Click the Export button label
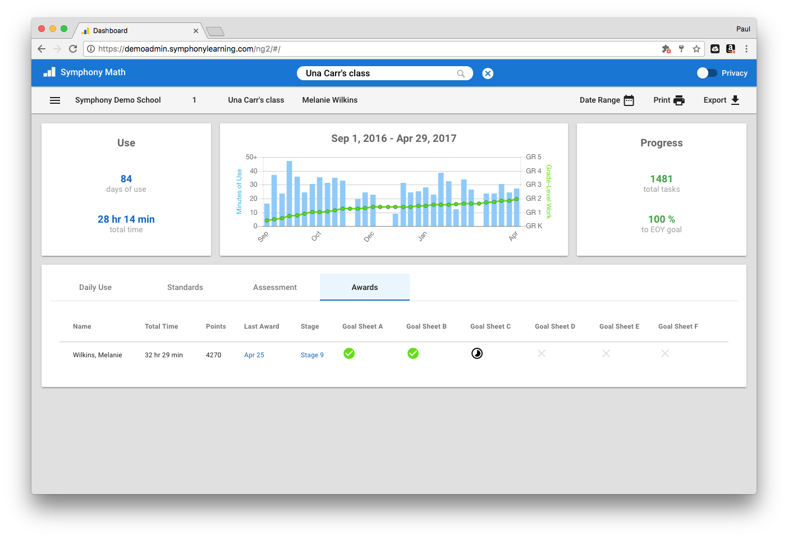The height and width of the screenshot is (539, 788). [715, 100]
